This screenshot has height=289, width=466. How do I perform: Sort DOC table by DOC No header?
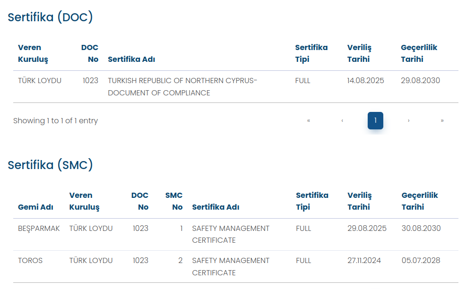(90, 53)
